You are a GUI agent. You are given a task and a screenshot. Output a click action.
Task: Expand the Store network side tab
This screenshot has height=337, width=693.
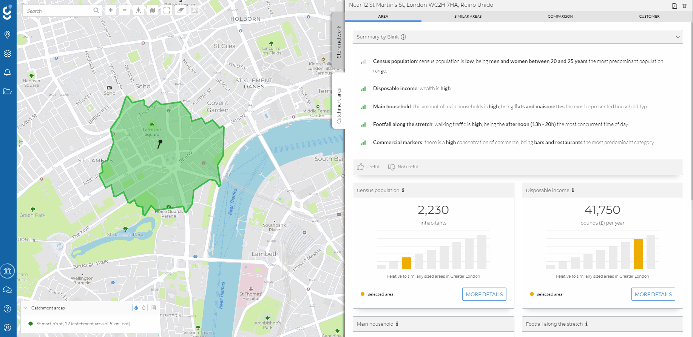point(338,42)
